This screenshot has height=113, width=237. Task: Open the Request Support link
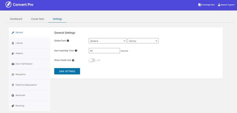point(226,5)
